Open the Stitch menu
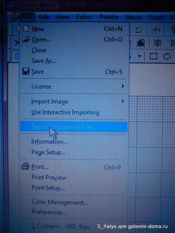175x233 pixels. [133, 17]
